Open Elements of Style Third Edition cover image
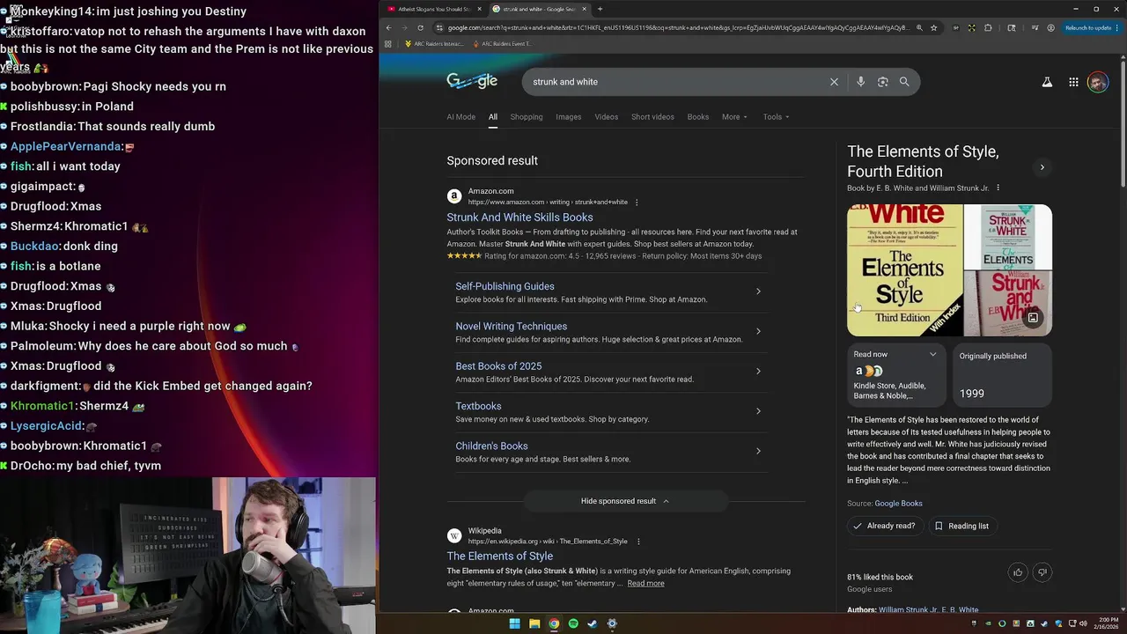The height and width of the screenshot is (634, 1127). pyautogui.click(x=904, y=270)
